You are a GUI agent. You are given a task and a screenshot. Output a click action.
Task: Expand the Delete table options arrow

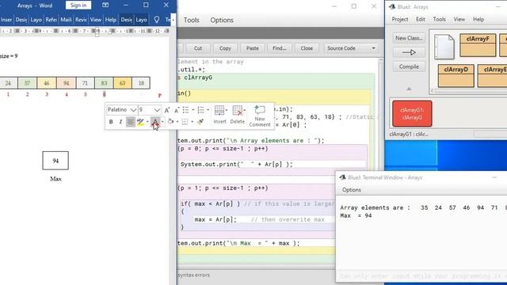pyautogui.click(x=245, y=110)
